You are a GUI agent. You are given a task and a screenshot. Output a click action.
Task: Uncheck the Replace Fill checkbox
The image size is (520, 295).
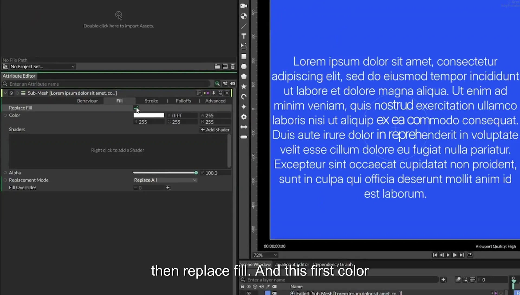coord(136,108)
